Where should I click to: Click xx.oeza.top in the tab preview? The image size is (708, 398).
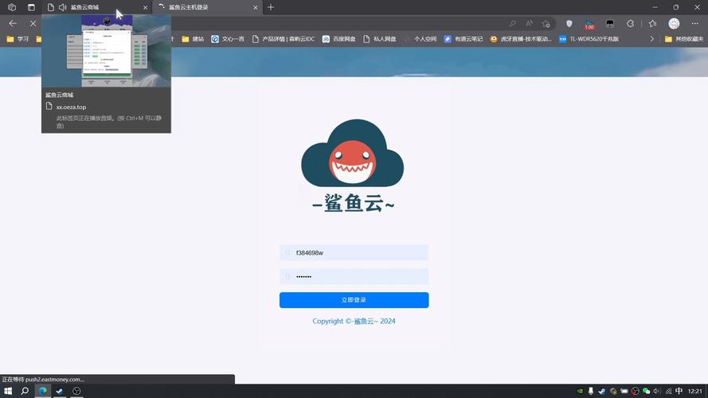point(71,107)
